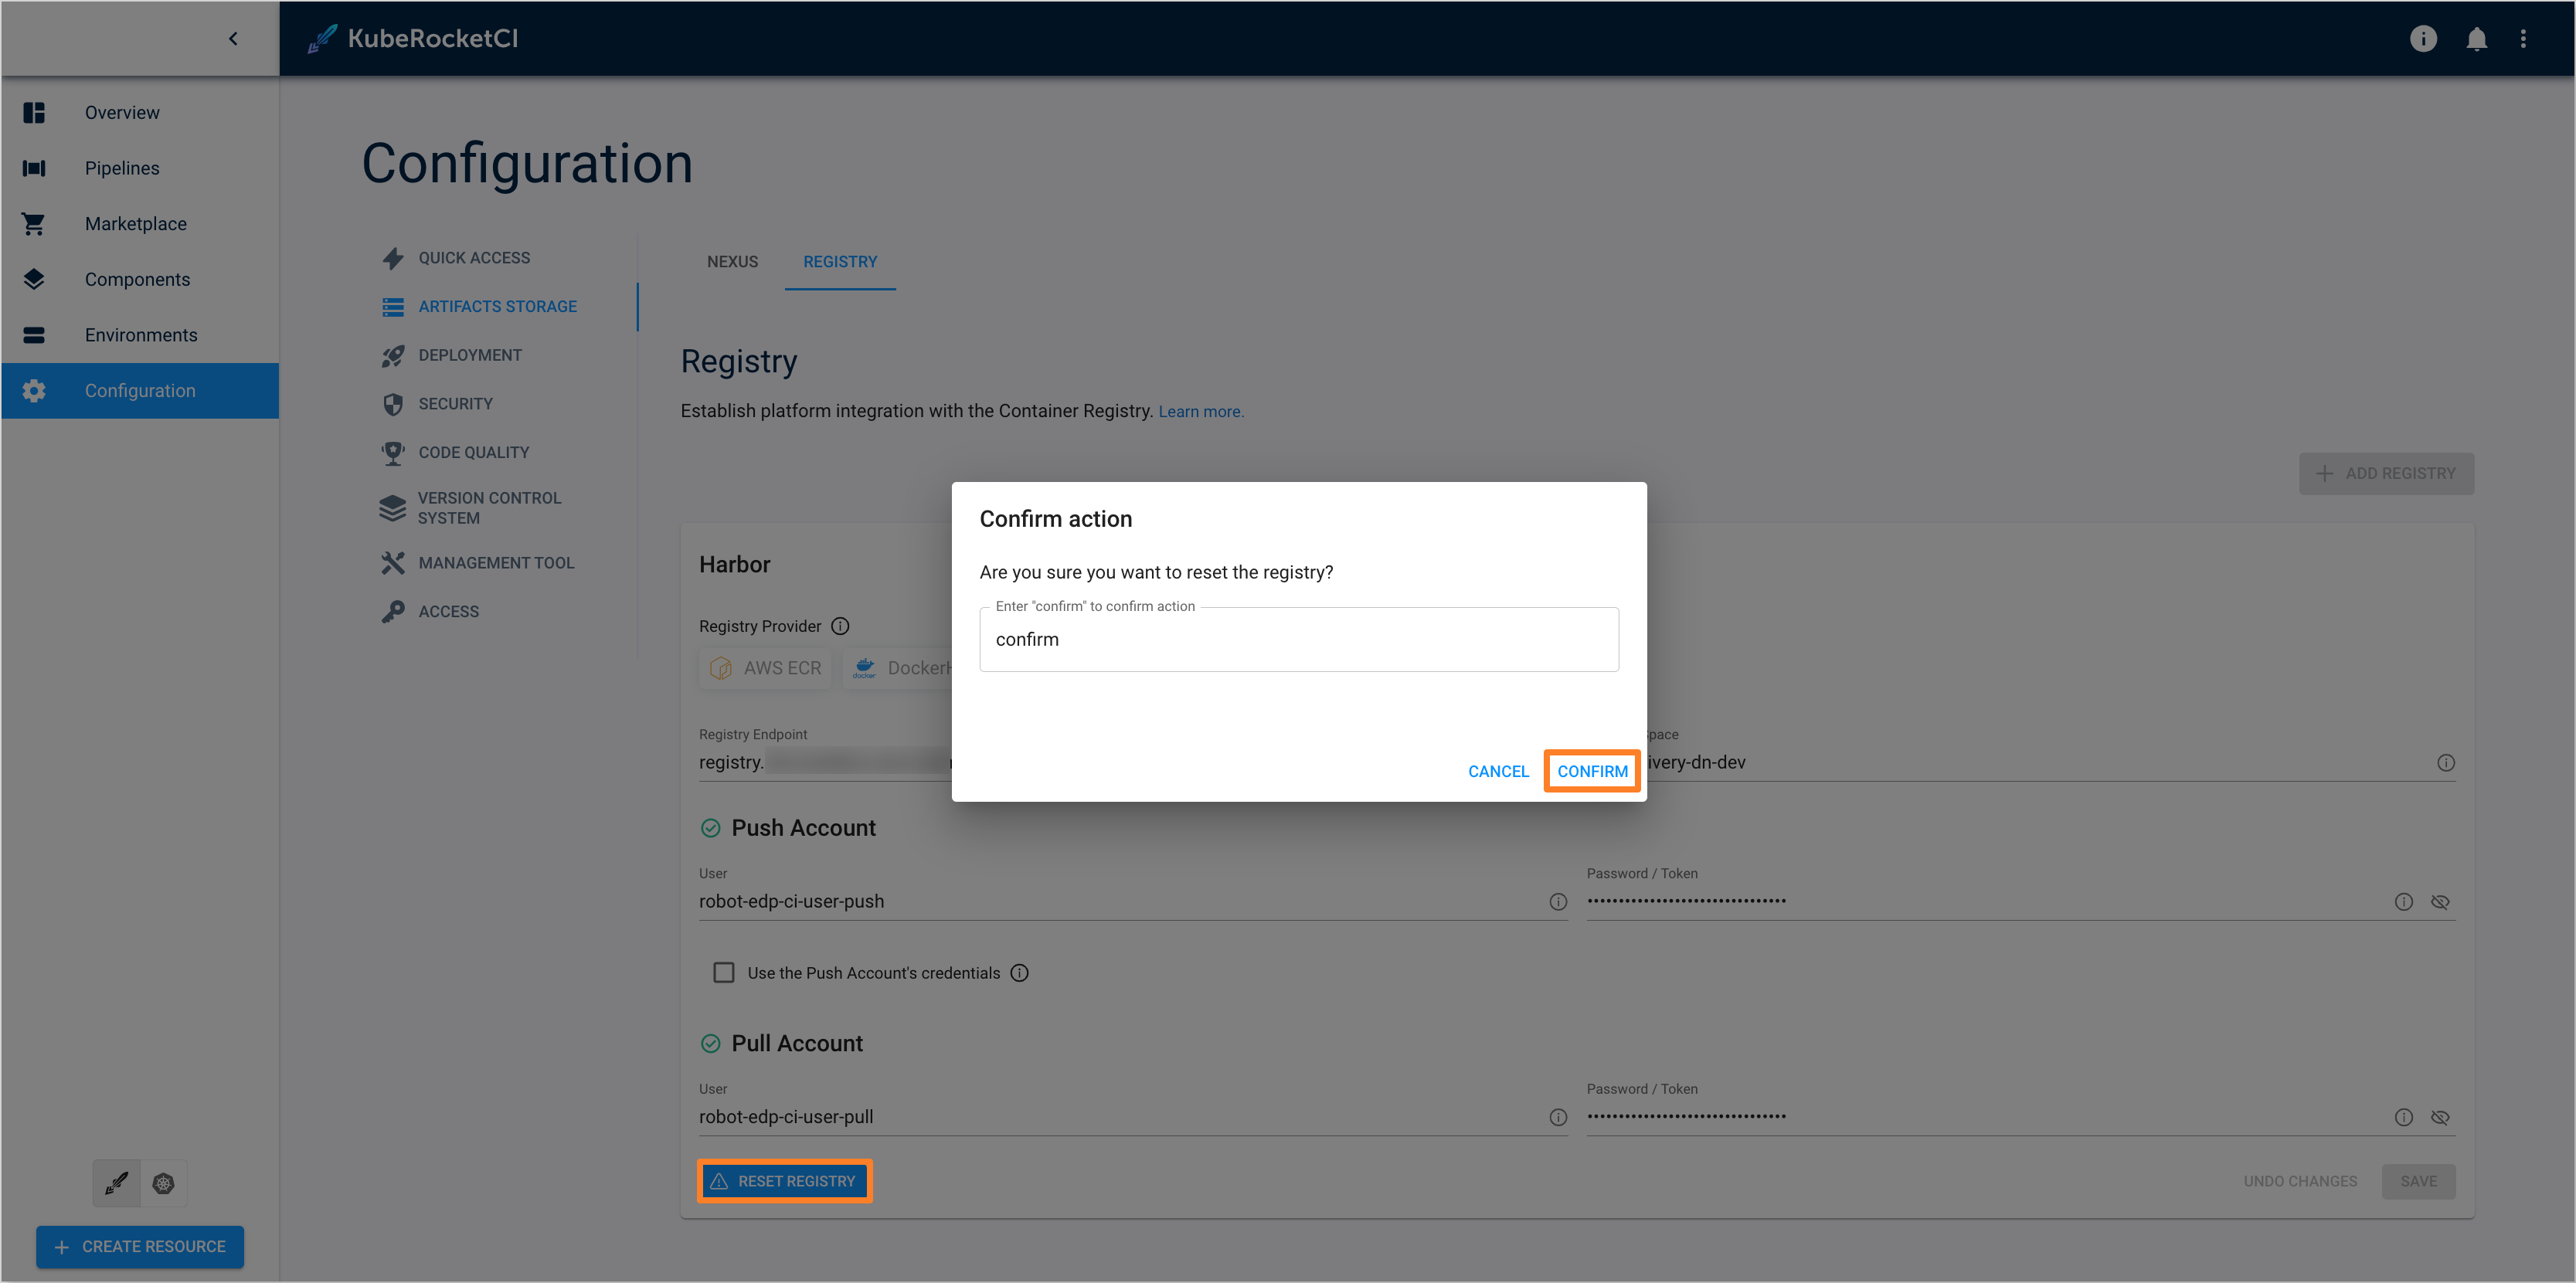2576x1283 pixels.
Task: Click the Deployment rocket icon
Action: 393,355
